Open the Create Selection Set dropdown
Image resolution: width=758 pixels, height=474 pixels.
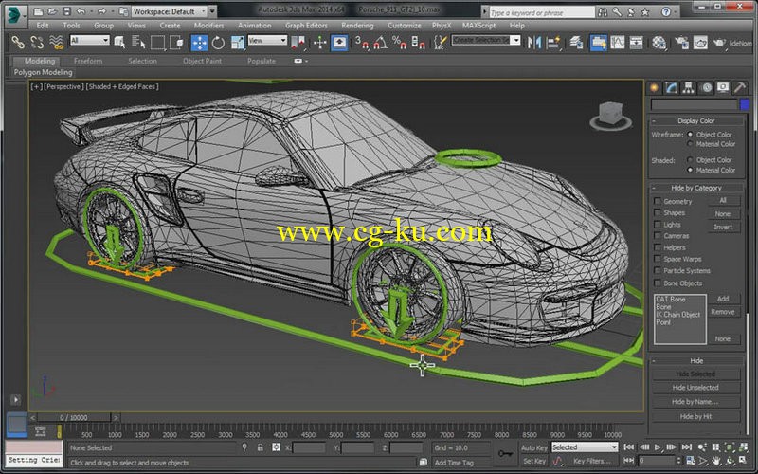point(486,40)
